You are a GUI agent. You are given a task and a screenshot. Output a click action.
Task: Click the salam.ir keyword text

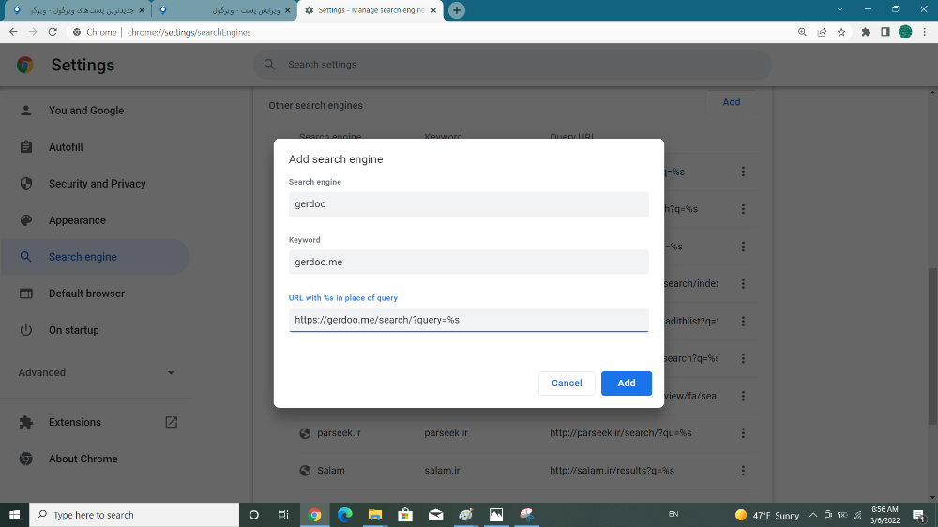[442, 470]
